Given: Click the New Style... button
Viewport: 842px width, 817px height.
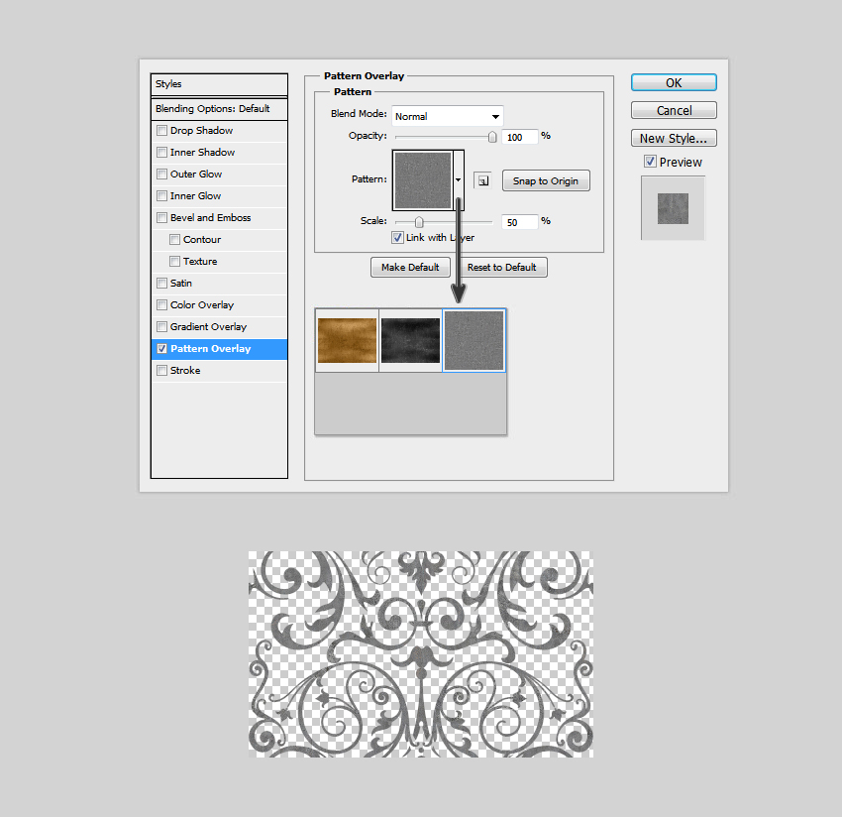Looking at the screenshot, I should 674,138.
